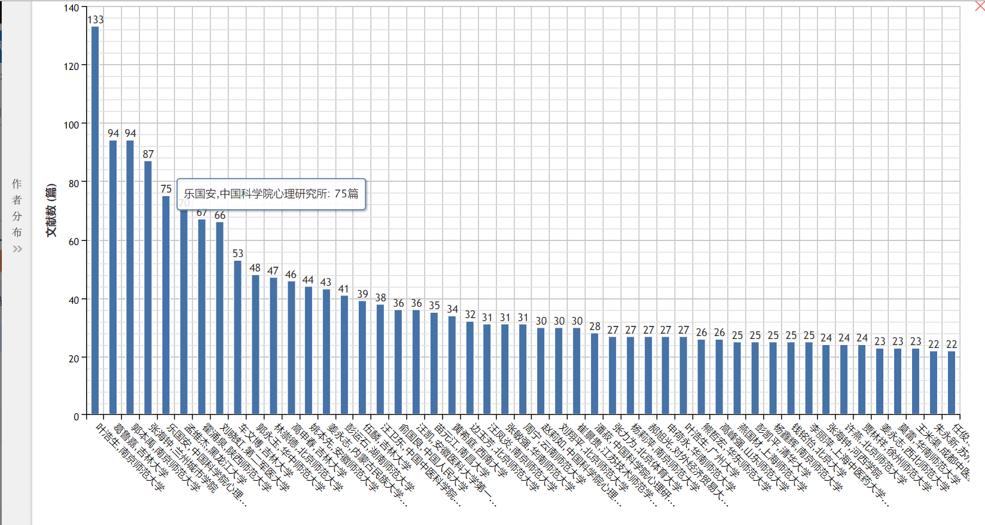Click the bar for 汪卫东 with value 38

380,359
